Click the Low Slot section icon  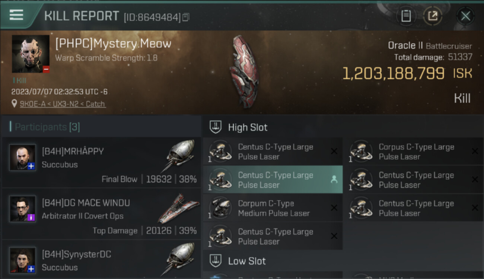point(216,261)
